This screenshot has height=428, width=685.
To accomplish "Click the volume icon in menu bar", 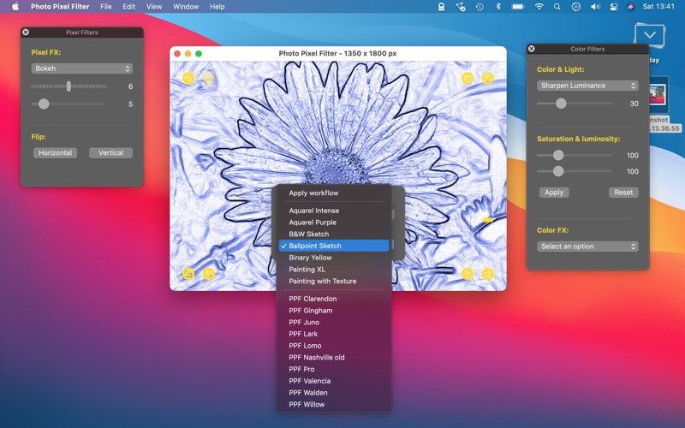I will pyautogui.click(x=595, y=7).
